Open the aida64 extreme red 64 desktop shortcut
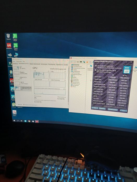Viewport: 137px width, 182px height. 9,46
